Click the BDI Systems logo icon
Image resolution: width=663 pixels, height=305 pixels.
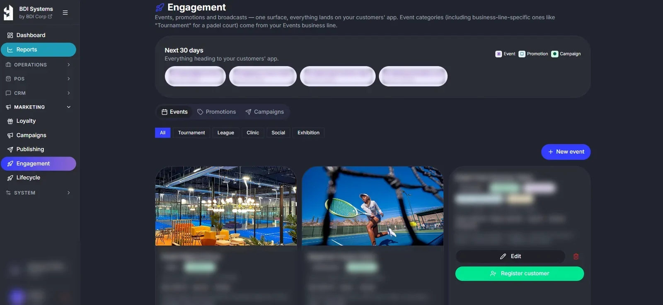click(x=8, y=13)
